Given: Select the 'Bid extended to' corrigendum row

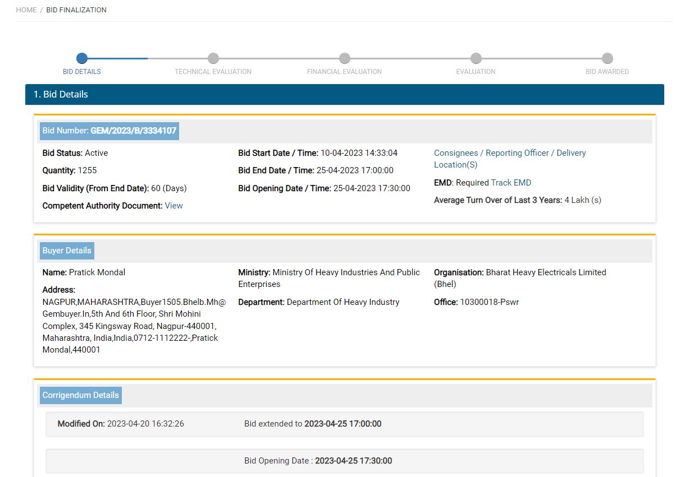Looking at the screenshot, I should pos(344,424).
